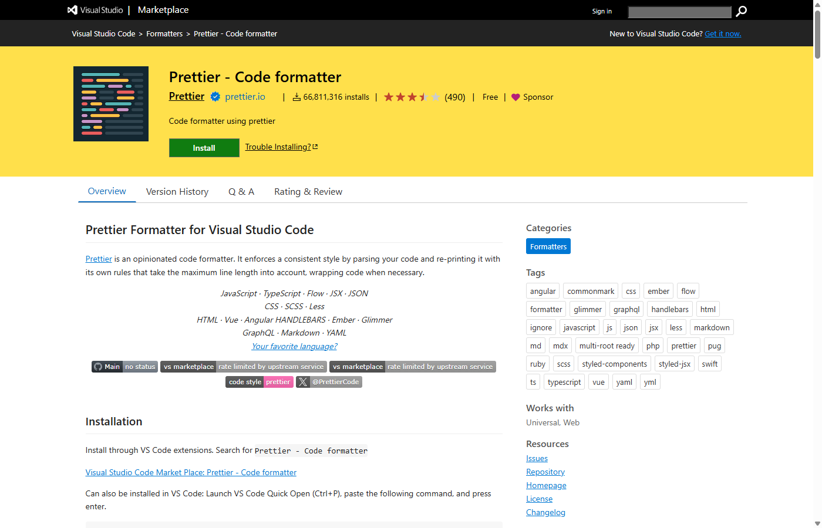Click the star rating icons
This screenshot has height=528, width=822.
click(x=412, y=97)
